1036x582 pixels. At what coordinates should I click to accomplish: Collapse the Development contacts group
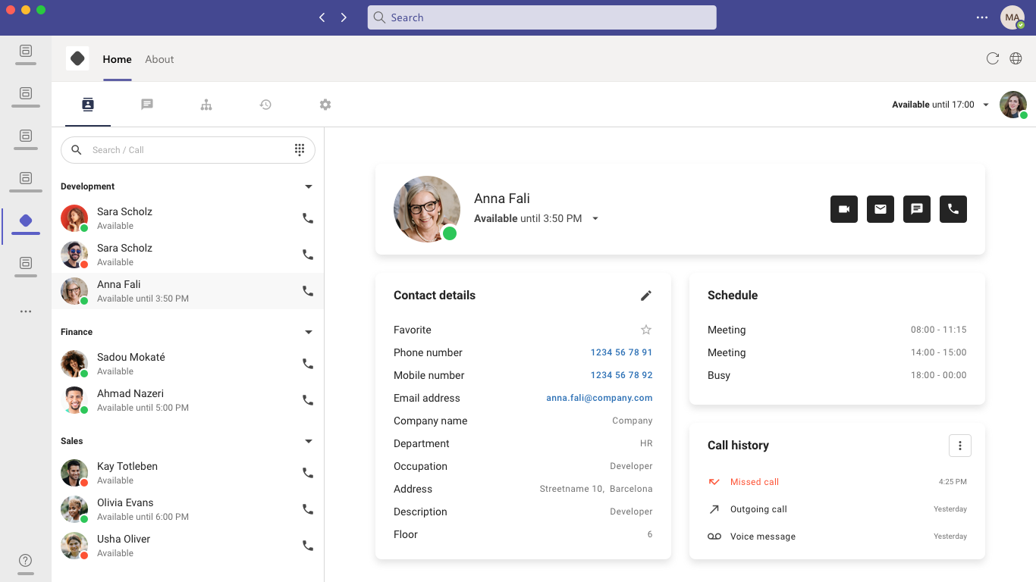tap(309, 186)
